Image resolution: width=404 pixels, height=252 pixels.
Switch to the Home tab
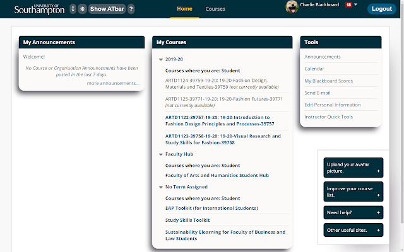[184, 9]
